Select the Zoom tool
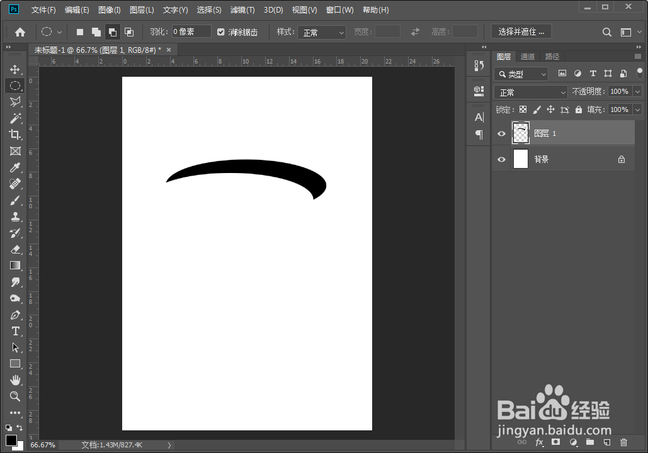Viewport: 648px width, 453px height. tap(15, 396)
